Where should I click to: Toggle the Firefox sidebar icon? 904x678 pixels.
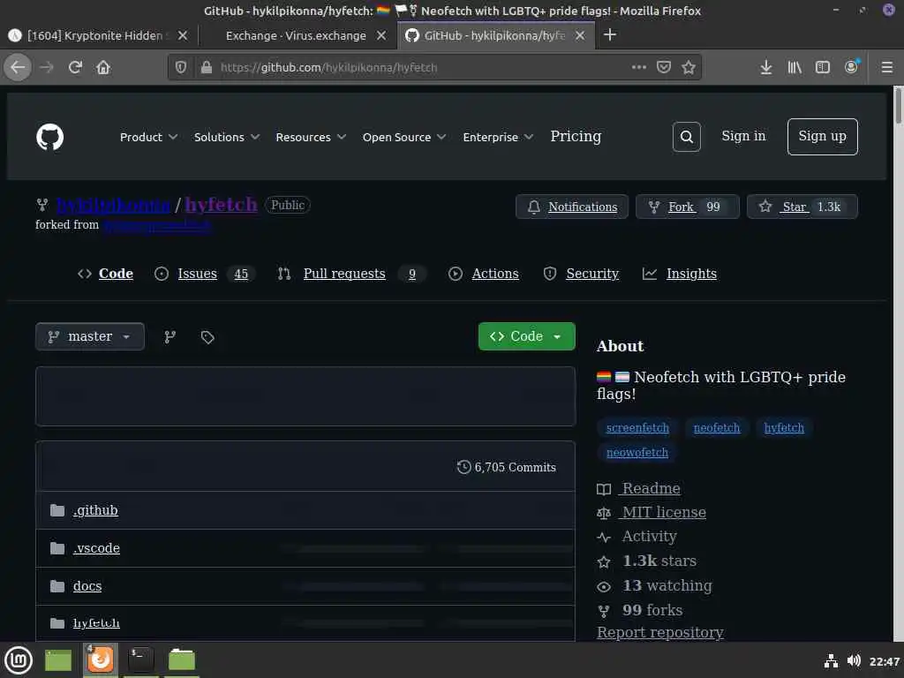point(823,67)
